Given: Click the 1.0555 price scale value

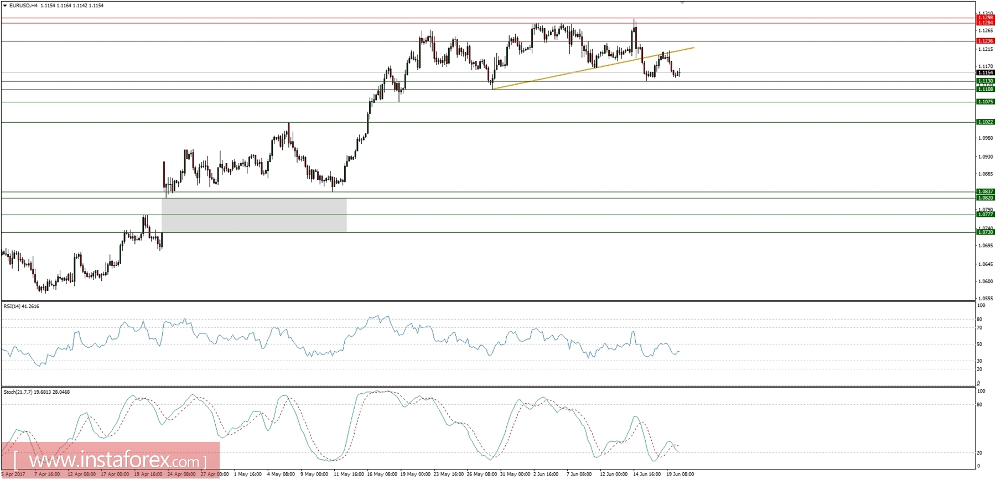Looking at the screenshot, I should 985,299.
